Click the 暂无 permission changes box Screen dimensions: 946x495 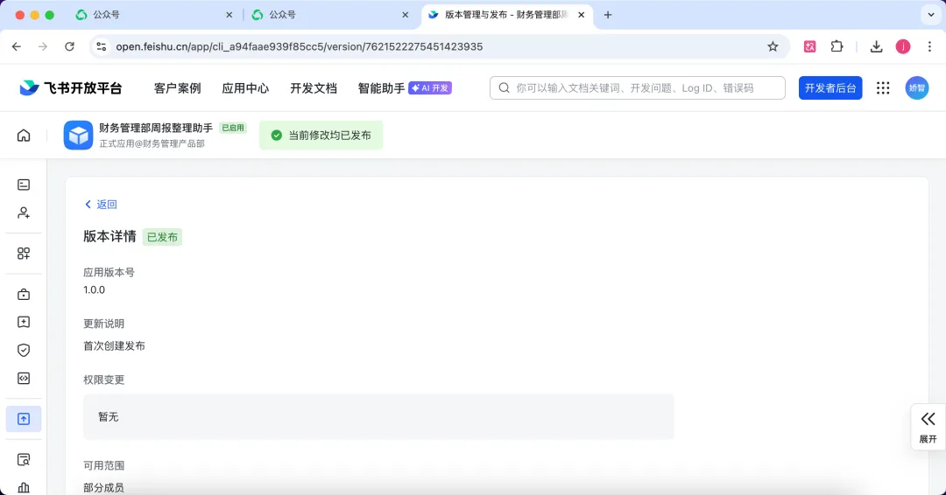click(378, 416)
